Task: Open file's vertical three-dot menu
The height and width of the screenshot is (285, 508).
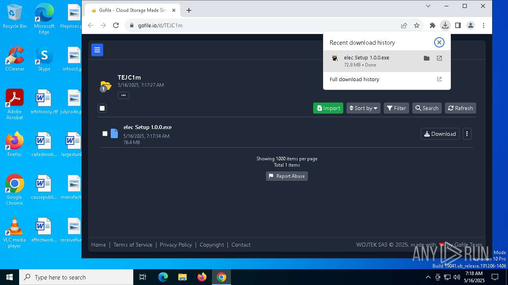Action: pos(467,134)
